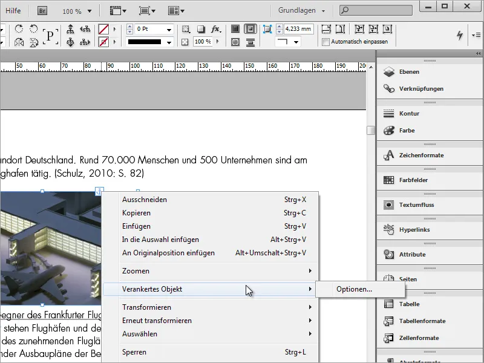This screenshot has height=363, width=484.
Task: Click the drop shadow icon
Action: point(201,29)
